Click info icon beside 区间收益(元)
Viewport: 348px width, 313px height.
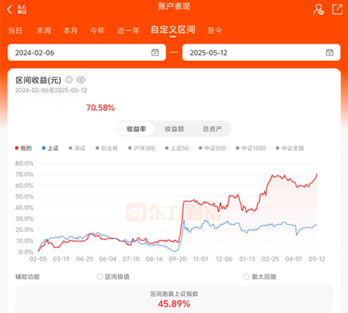tap(69, 80)
